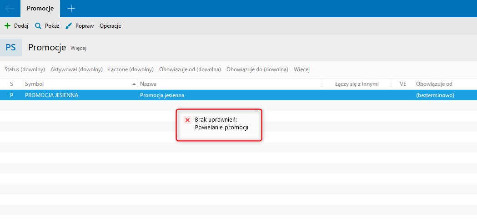Click the Promocje page heading
Viewport: 477px width, 221px height.
tap(47, 47)
